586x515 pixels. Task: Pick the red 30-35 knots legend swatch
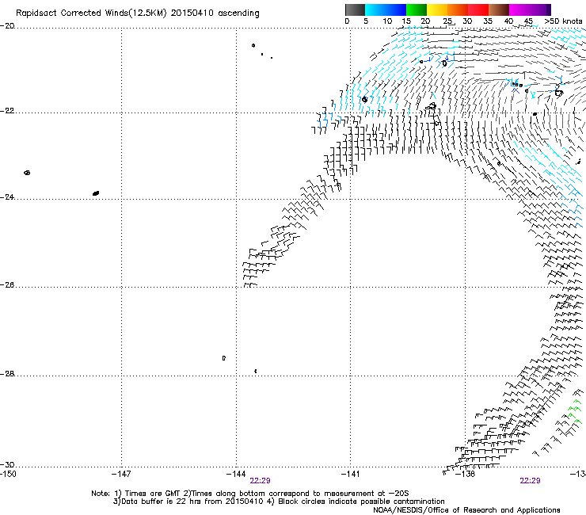478,10
